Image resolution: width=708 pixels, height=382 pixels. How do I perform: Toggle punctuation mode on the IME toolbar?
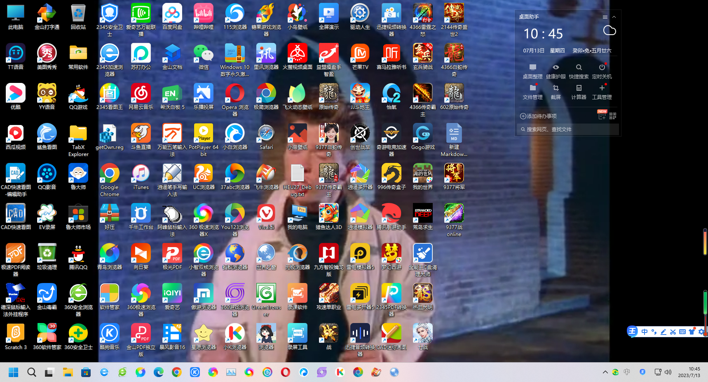coord(654,332)
